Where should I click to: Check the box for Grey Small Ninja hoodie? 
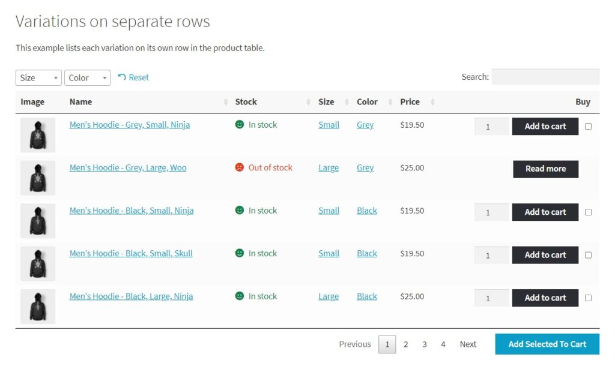[588, 126]
